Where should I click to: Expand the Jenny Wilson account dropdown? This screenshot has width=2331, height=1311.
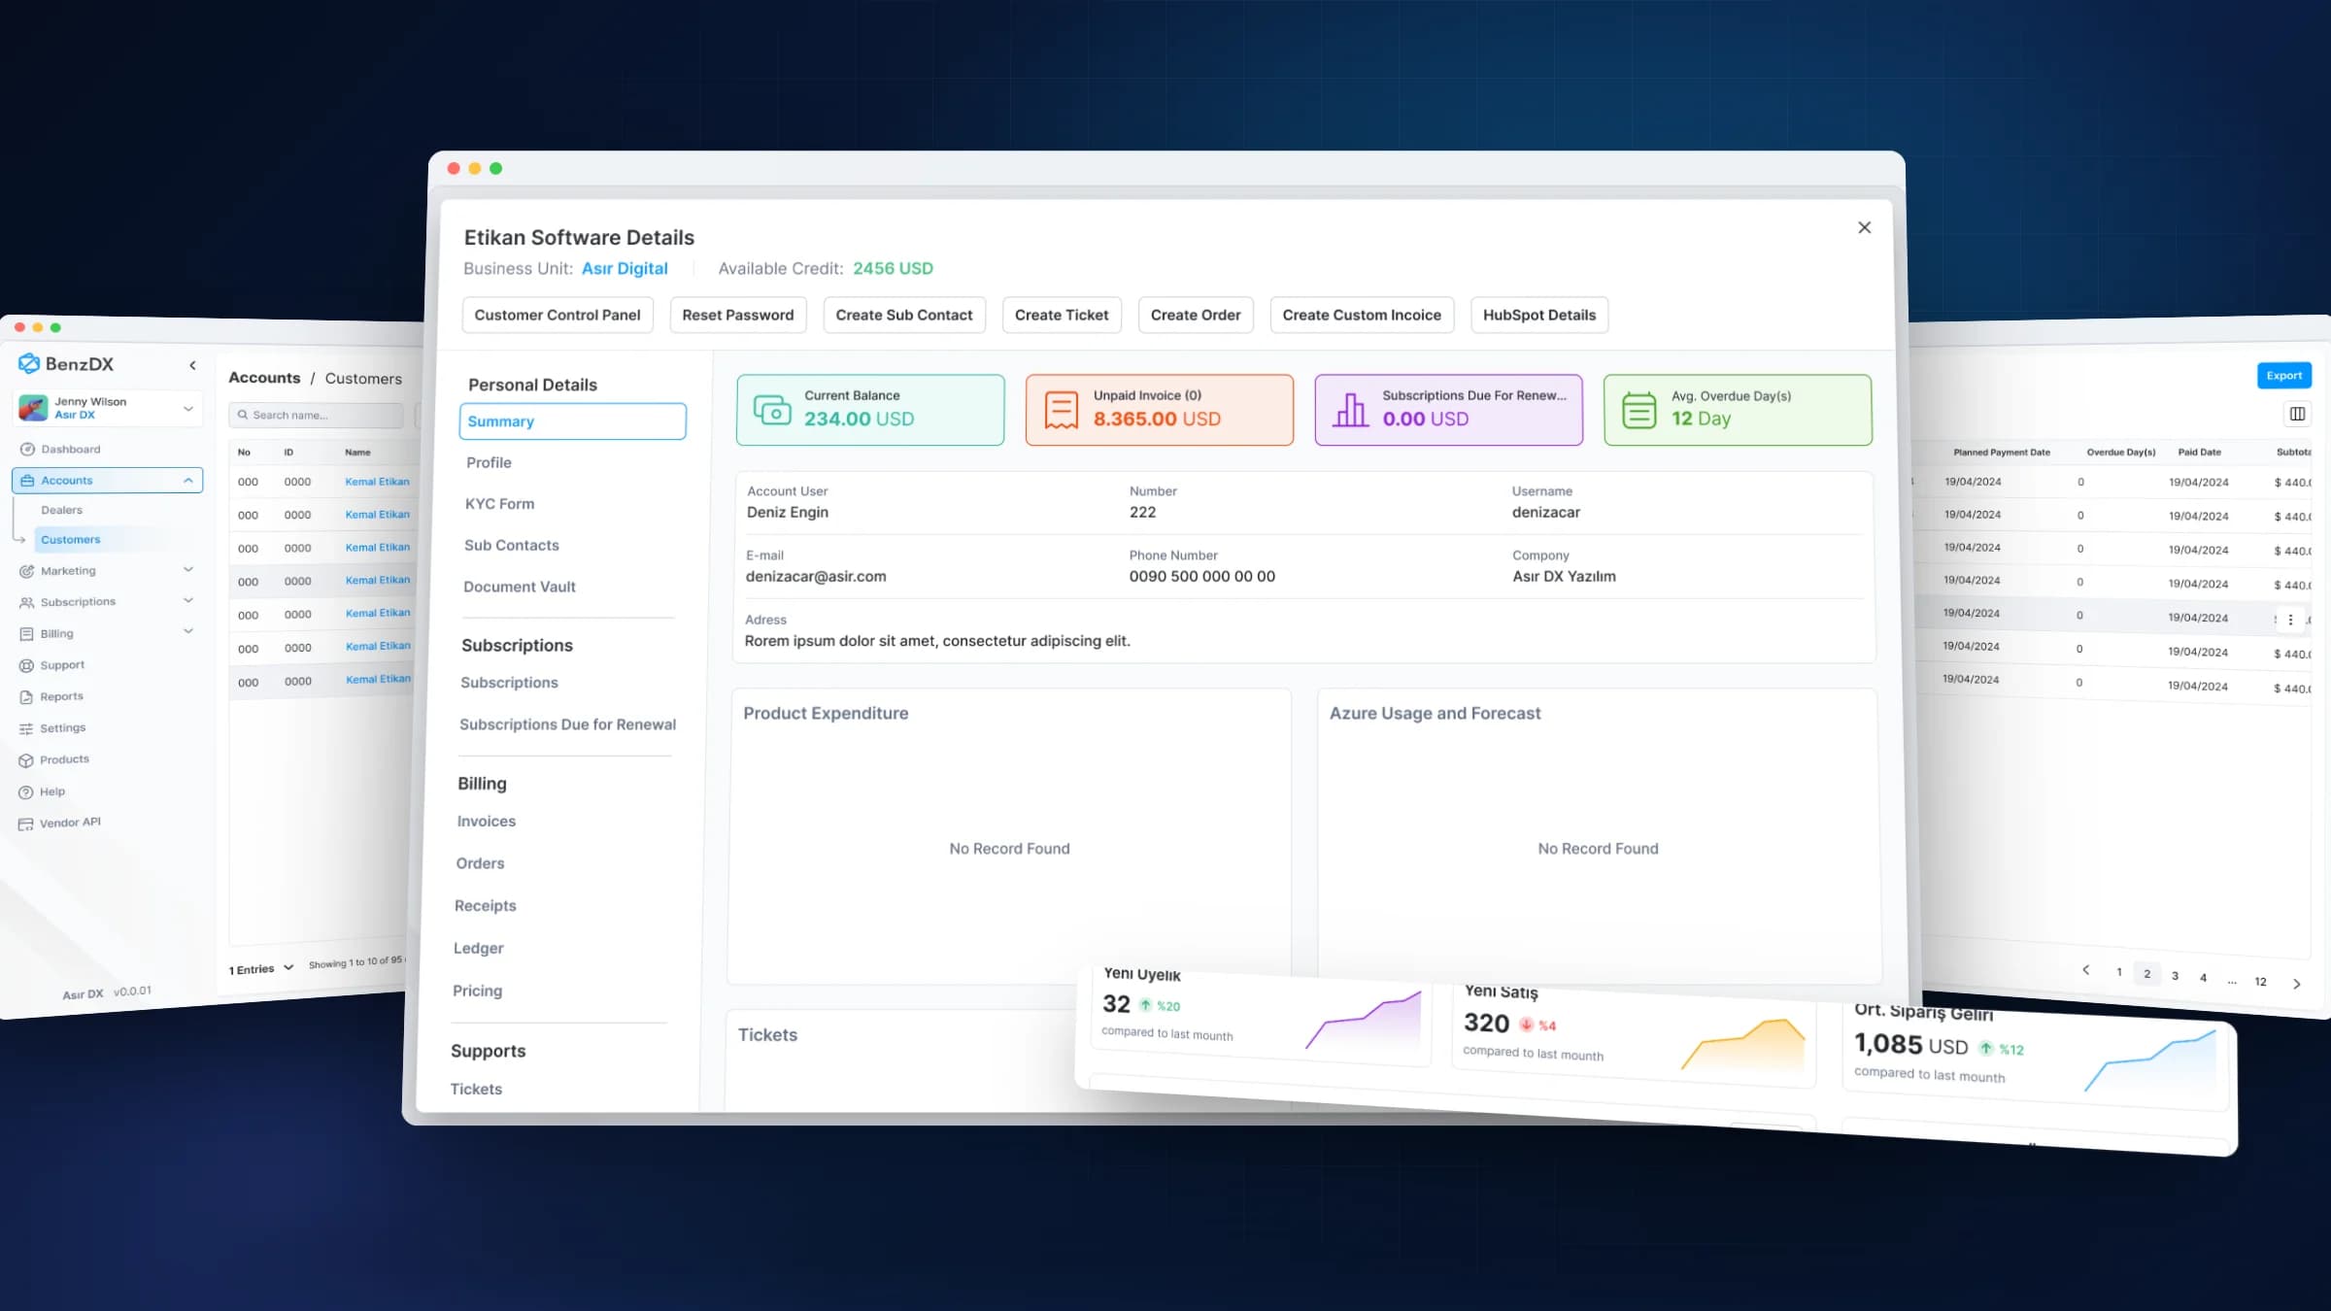(187, 409)
